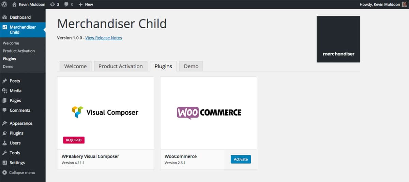The image size is (409, 182).
Task: Open the View Release Notes link
Action: (x=104, y=38)
